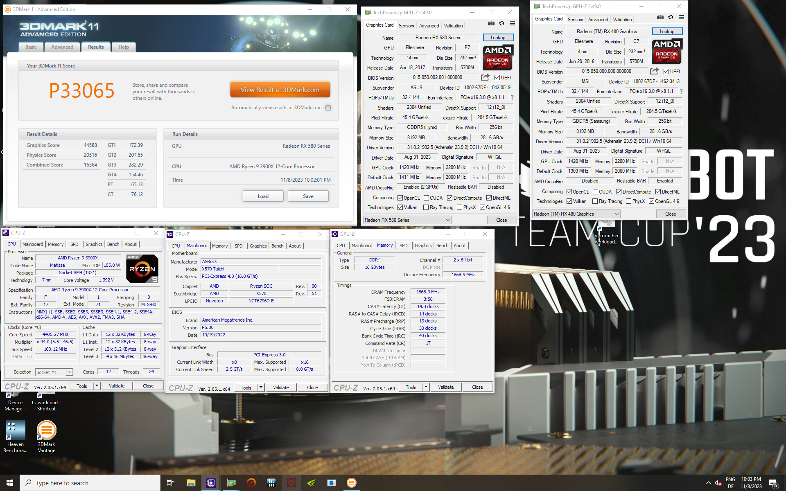Click the screenshot camera icon in RX 580 GPU-Z

491,24
